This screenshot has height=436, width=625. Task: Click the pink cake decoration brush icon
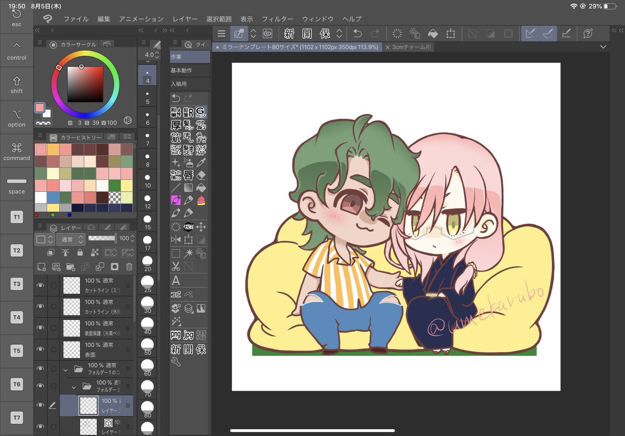[201, 200]
